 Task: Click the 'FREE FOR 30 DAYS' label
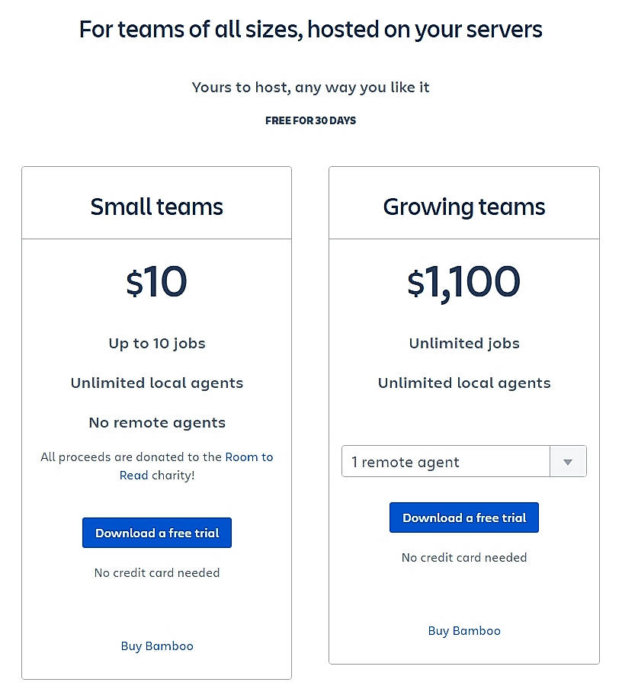click(310, 120)
